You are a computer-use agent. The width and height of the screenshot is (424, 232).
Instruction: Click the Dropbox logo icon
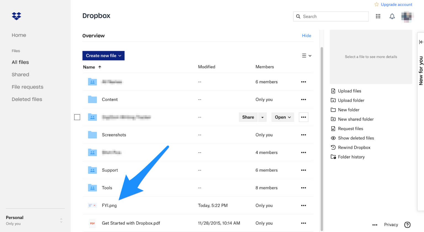point(17,16)
